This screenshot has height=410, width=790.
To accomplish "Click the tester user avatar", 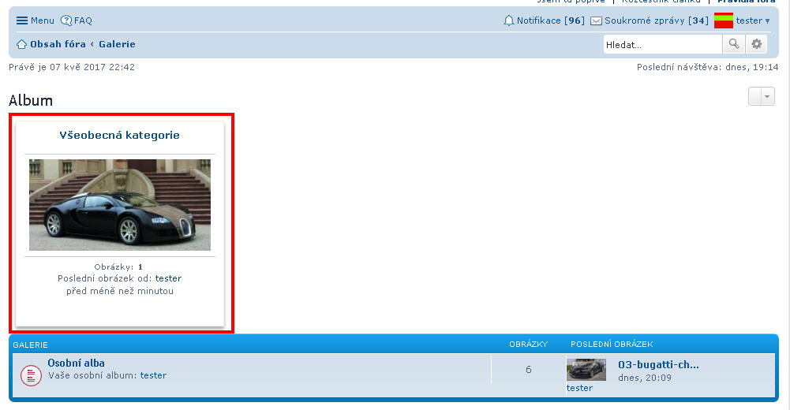I will click(x=724, y=20).
